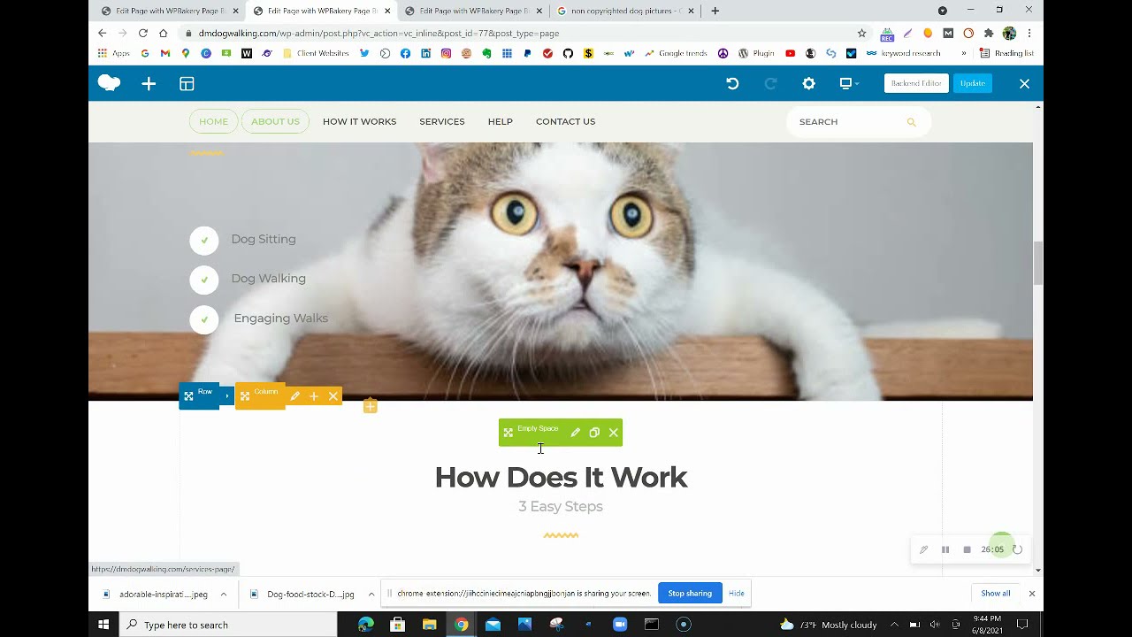The height and width of the screenshot is (637, 1132).
Task: Go back in browser history
Action: pyautogui.click(x=102, y=33)
